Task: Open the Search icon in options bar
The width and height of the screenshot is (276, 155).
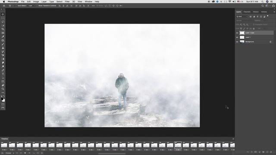Action: 263,6
